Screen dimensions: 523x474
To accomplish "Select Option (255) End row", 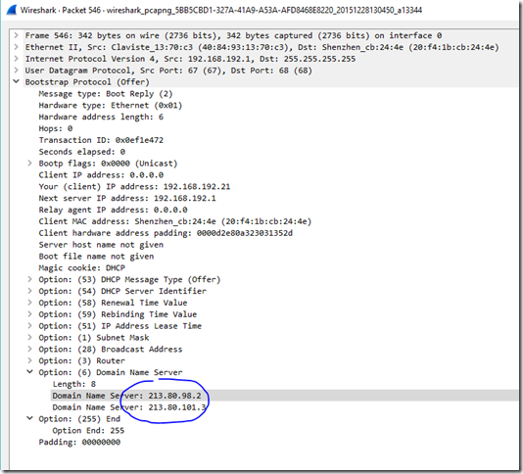I will coord(79,418).
